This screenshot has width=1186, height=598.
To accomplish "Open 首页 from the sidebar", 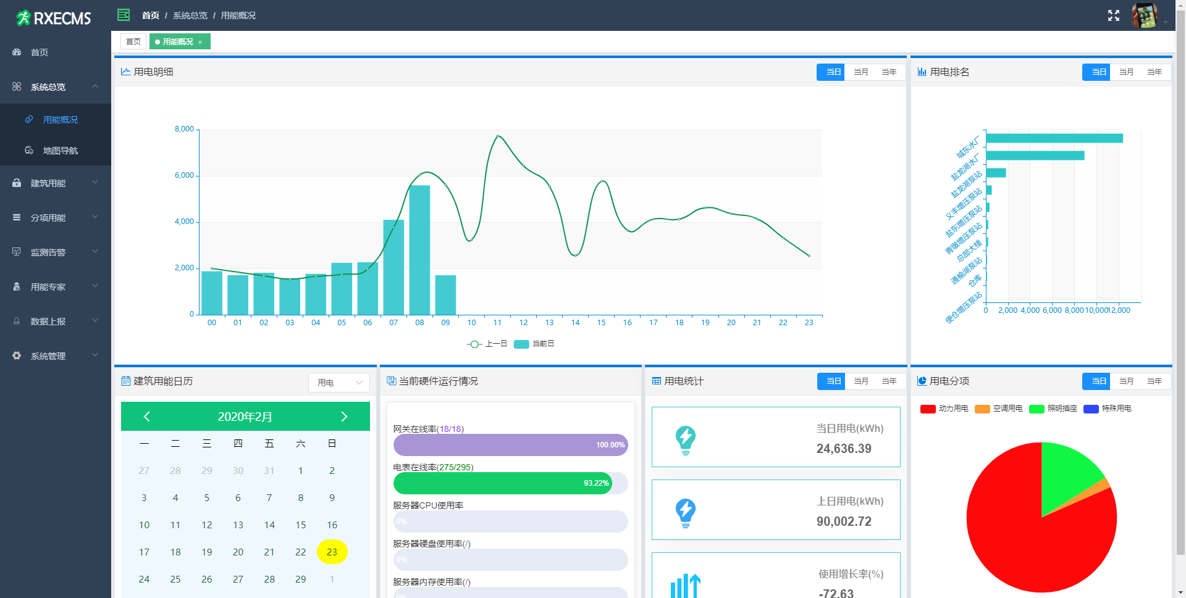I will [40, 52].
